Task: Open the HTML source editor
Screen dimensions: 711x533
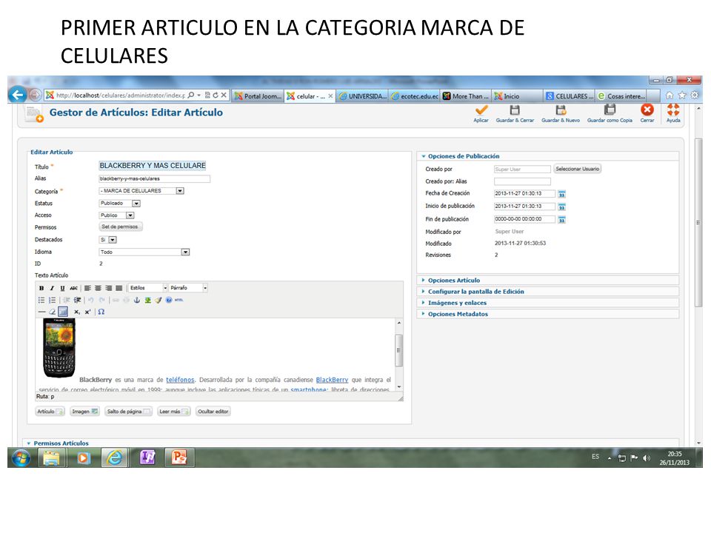Action: 179,300
